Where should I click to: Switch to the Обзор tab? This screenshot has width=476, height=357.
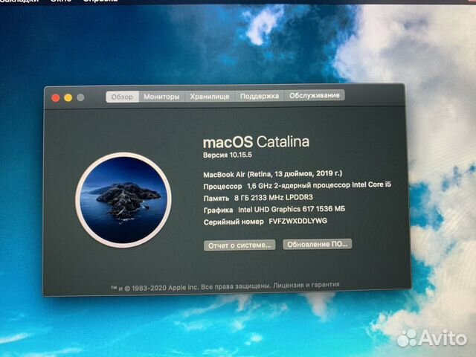(x=122, y=97)
